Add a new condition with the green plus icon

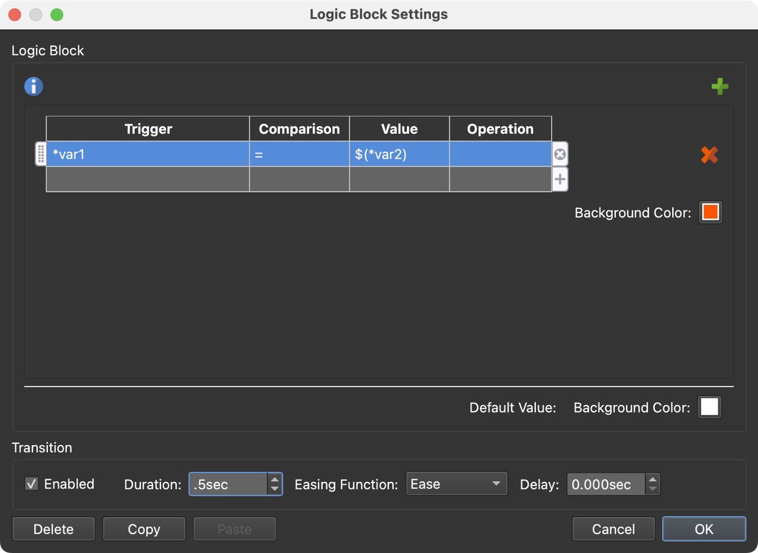click(720, 86)
